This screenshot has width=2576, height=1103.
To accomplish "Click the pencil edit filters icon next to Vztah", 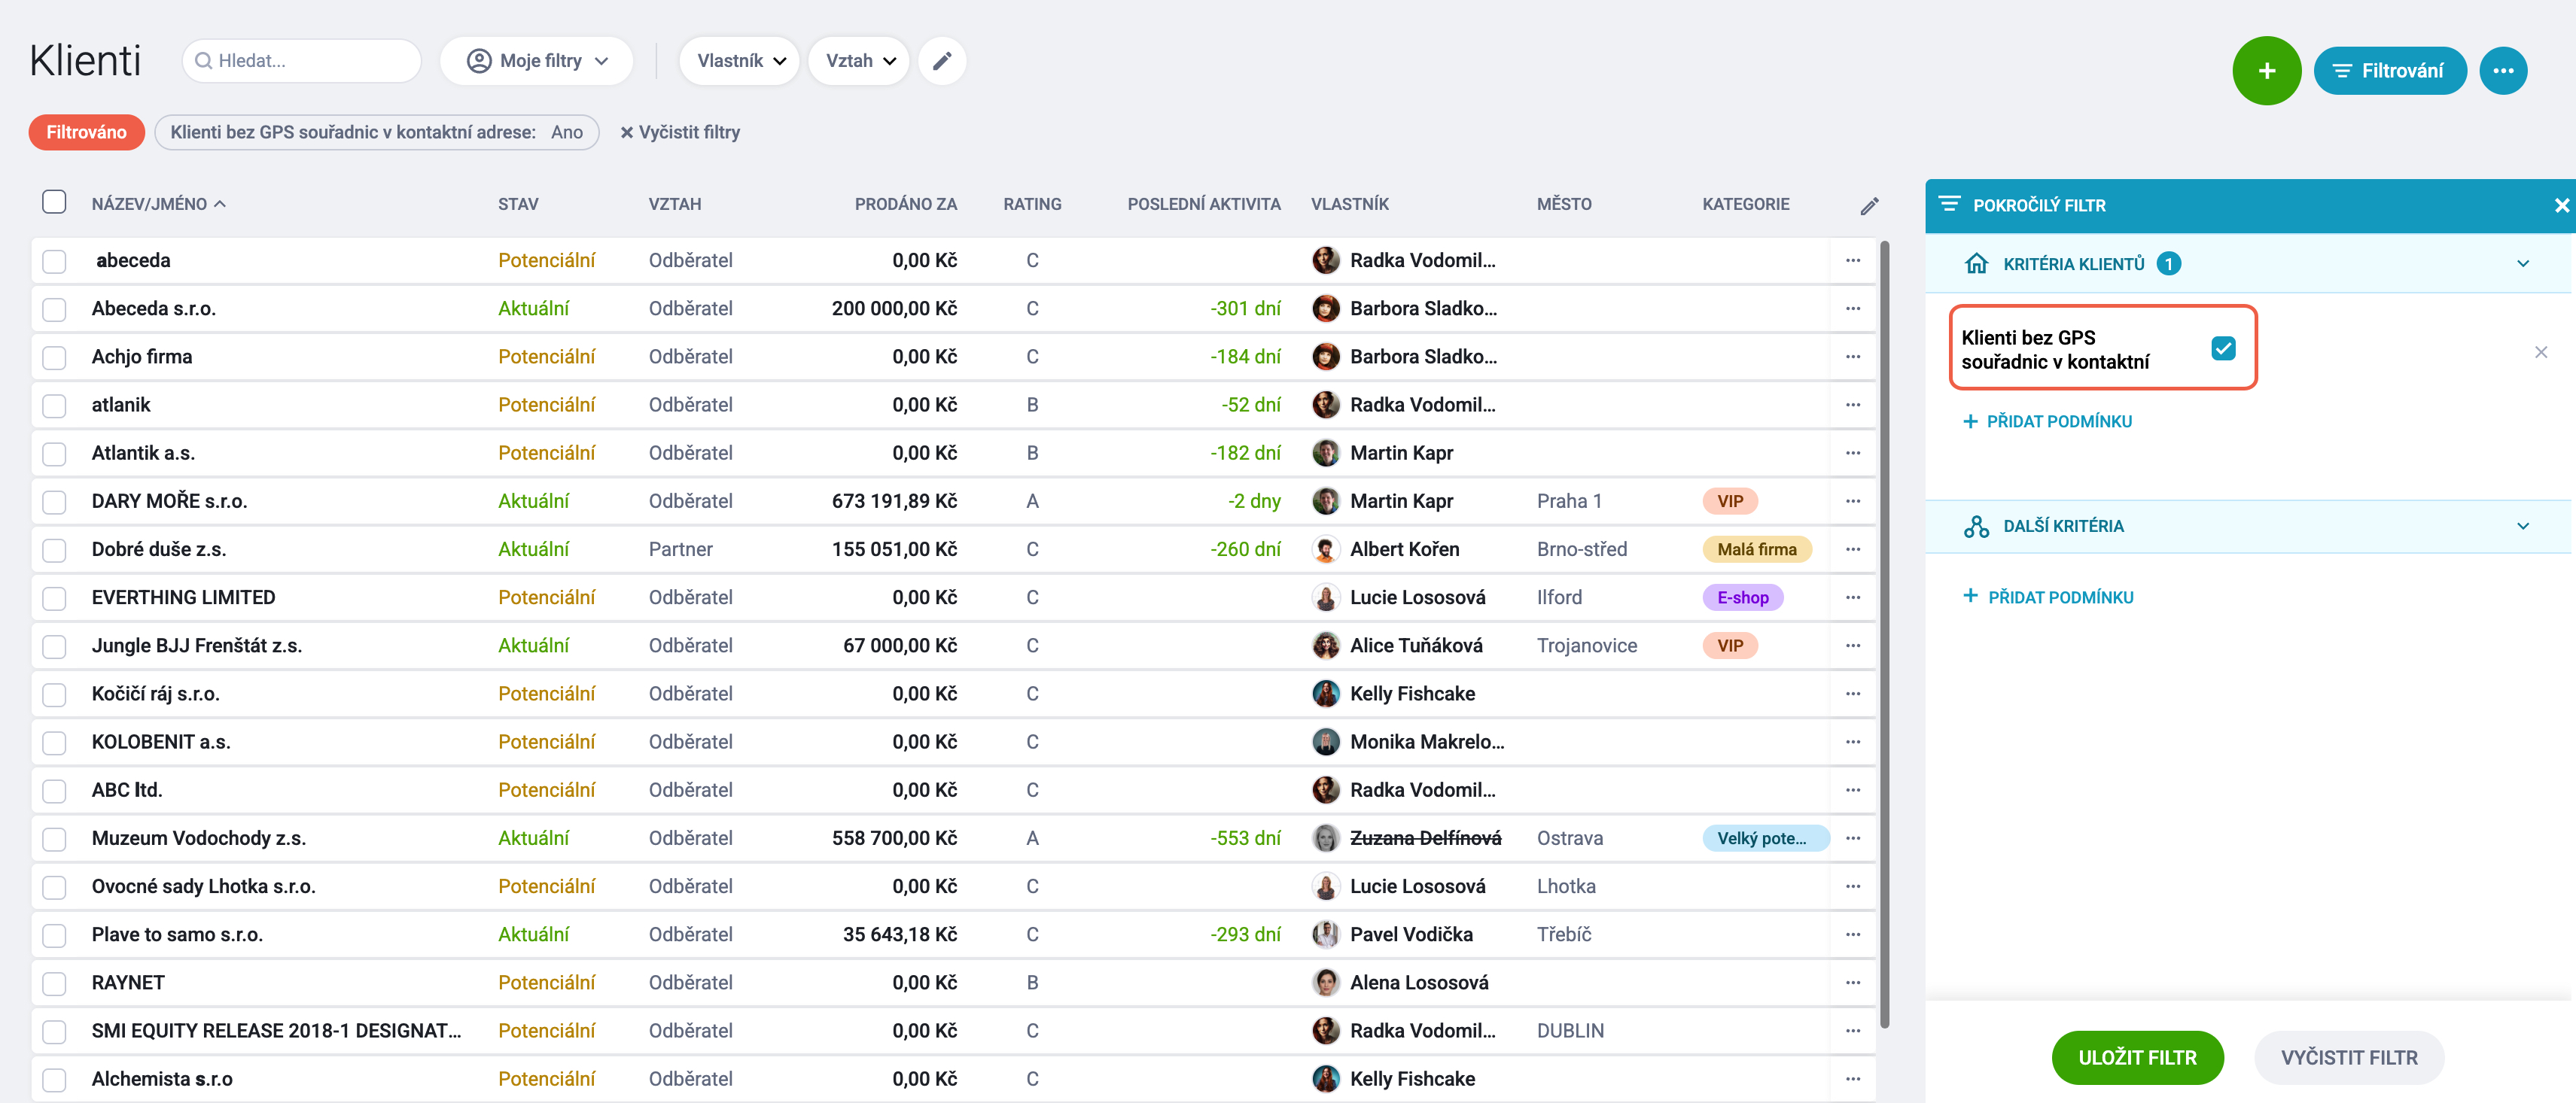I will (x=941, y=61).
